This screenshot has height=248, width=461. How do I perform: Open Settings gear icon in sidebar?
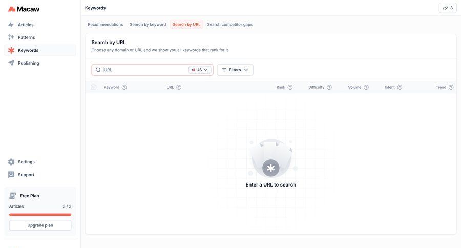click(x=11, y=162)
